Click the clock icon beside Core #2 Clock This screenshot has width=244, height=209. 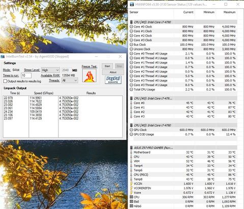click(x=131, y=36)
